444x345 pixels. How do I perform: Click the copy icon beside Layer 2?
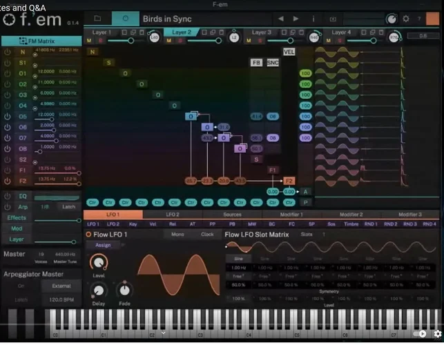(x=213, y=32)
